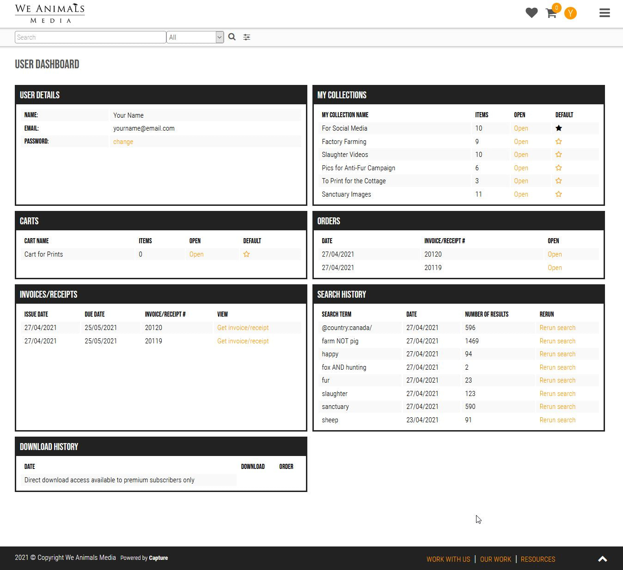Open favorites via the heart icon
The image size is (623, 570).
coord(531,13)
